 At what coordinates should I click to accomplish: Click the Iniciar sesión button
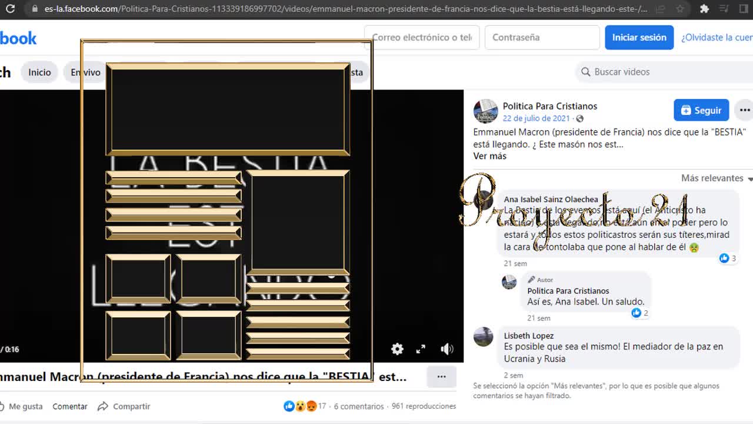pos(639,37)
